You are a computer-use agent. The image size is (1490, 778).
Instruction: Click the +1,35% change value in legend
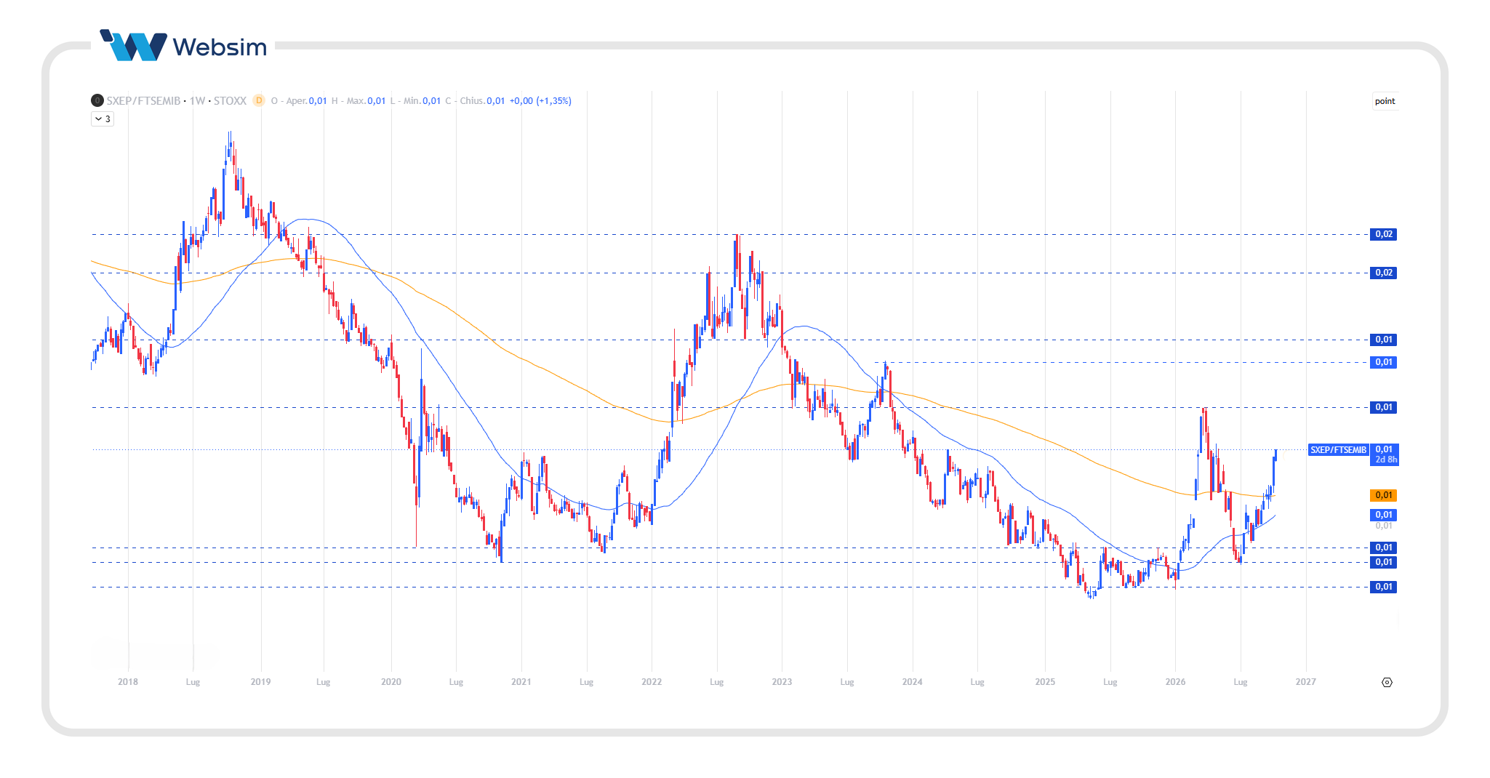553,101
